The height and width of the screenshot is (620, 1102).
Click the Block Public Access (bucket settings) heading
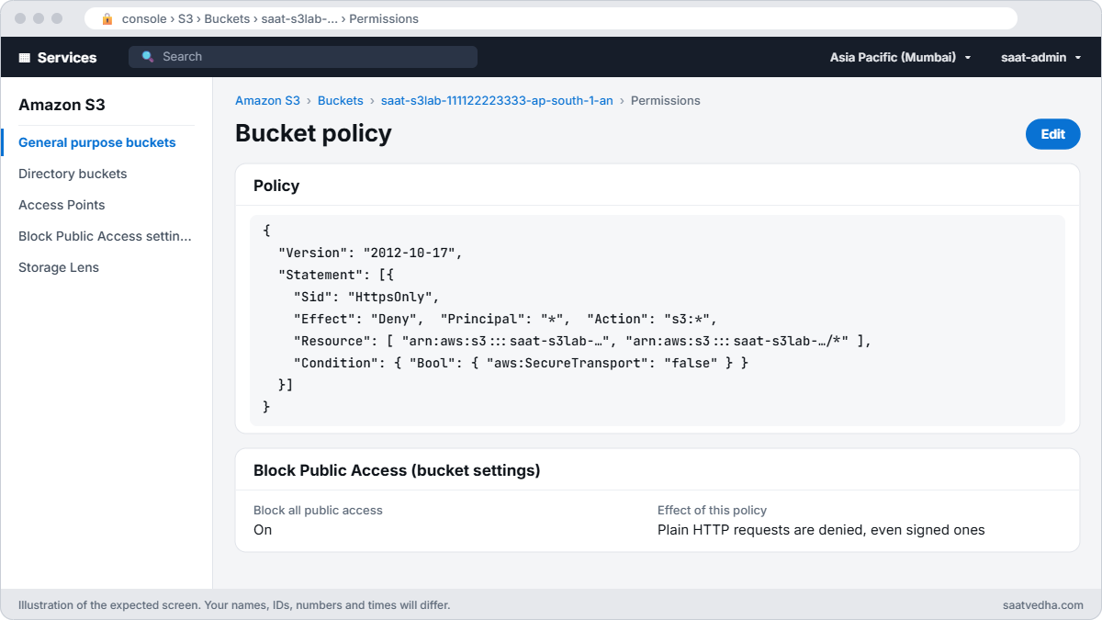point(397,470)
